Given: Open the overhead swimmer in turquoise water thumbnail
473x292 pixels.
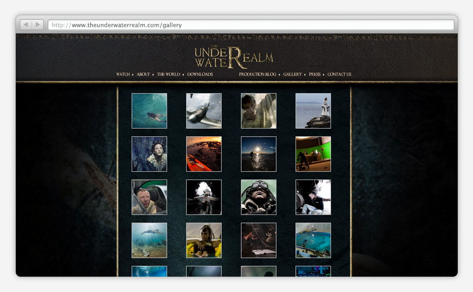Looking at the screenshot, I should tap(149, 111).
